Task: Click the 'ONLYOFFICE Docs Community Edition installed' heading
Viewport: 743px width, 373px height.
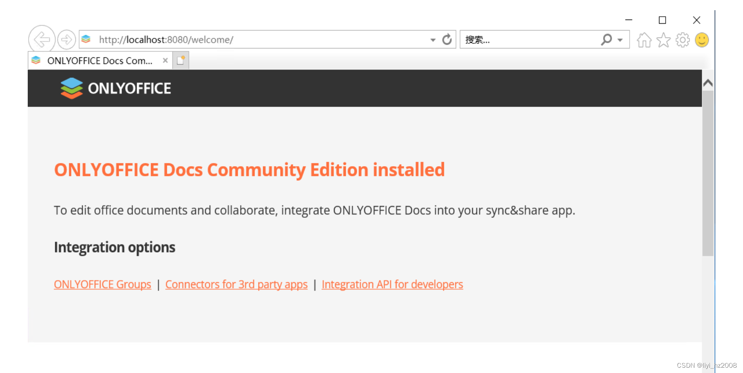Action: tap(249, 170)
